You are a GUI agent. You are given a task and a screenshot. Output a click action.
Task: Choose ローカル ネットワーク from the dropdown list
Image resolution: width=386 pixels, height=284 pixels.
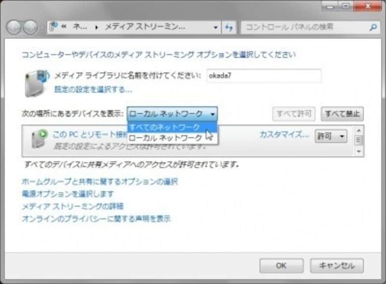click(172, 138)
